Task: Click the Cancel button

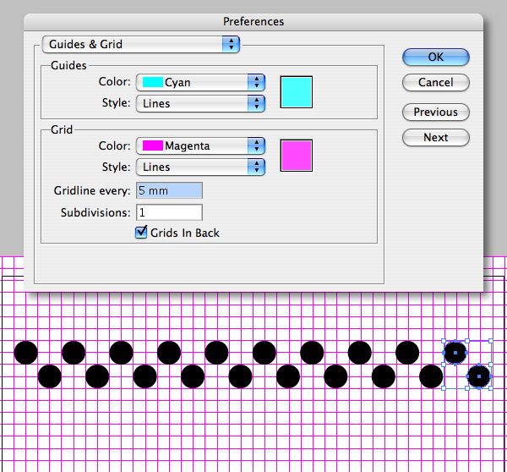Action: pos(435,82)
